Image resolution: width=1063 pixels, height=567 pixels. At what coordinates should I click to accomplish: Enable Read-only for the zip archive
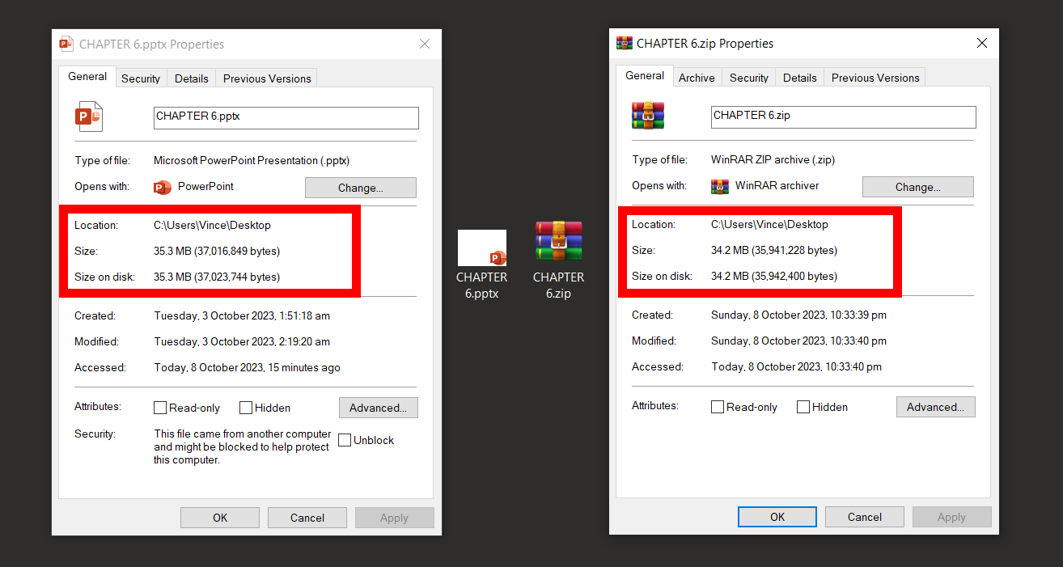tap(718, 407)
